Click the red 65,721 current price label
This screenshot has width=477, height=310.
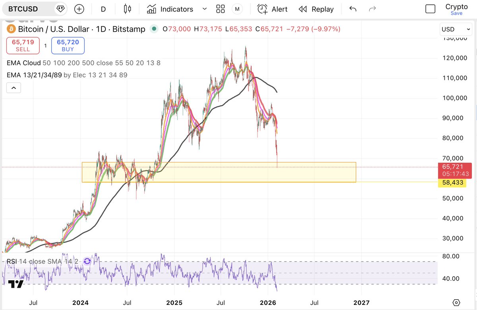tap(455, 170)
